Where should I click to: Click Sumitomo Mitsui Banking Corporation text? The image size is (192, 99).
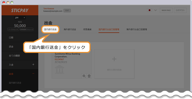67,55
